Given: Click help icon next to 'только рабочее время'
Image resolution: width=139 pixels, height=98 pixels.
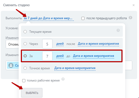Looking at the screenshot, I should (x=63, y=79).
